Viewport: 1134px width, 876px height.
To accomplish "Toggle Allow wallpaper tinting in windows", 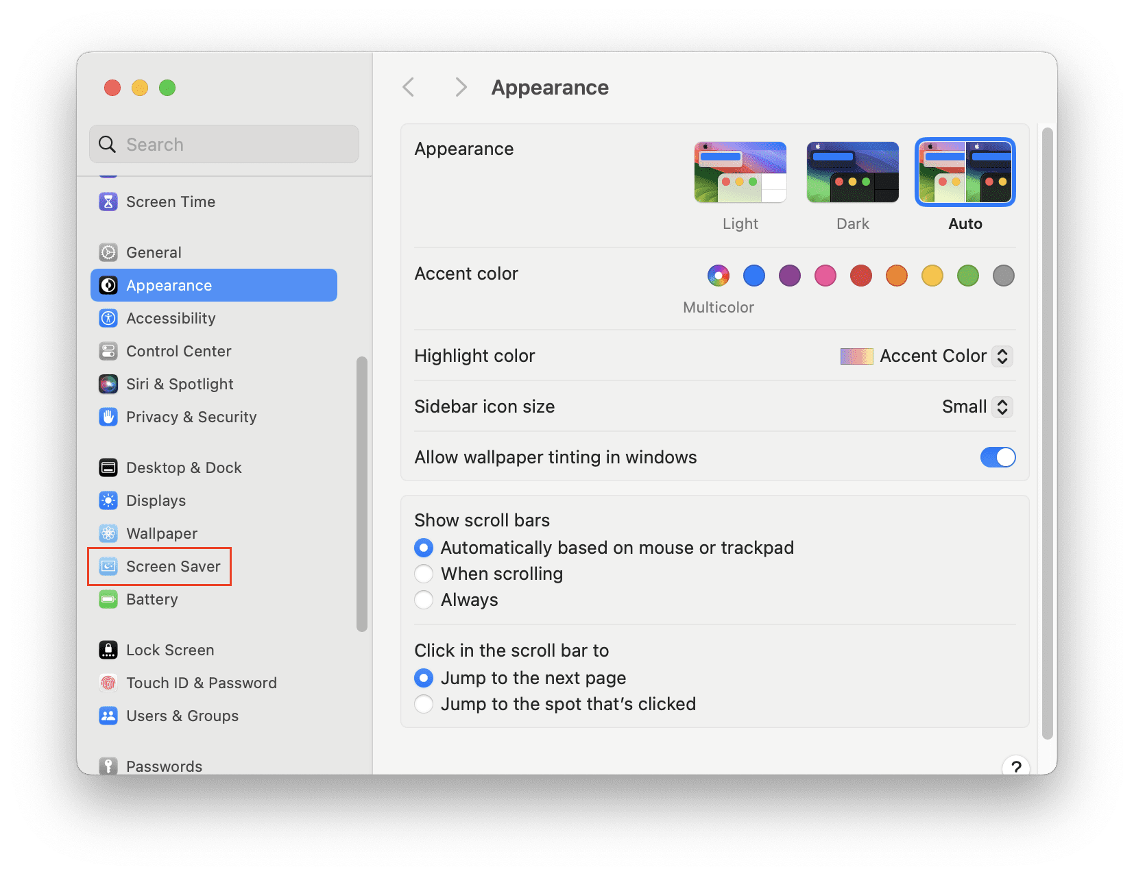I will (998, 457).
